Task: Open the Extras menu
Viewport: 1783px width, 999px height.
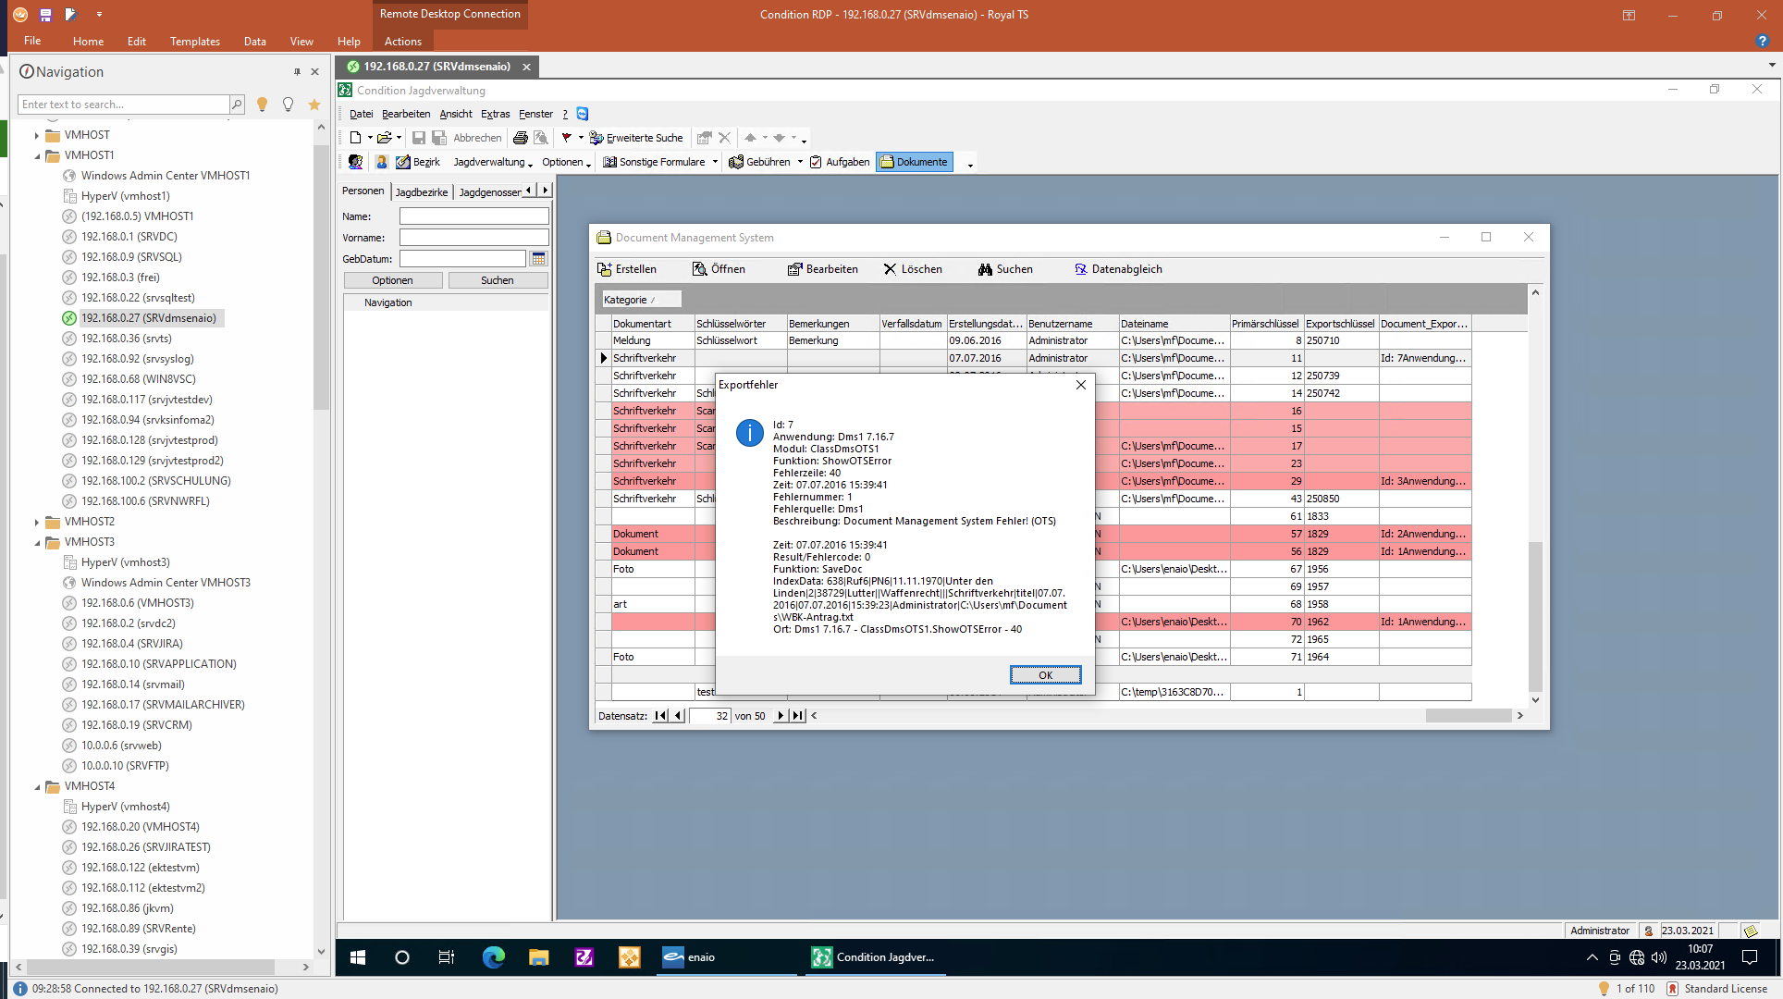Action: pyautogui.click(x=495, y=114)
